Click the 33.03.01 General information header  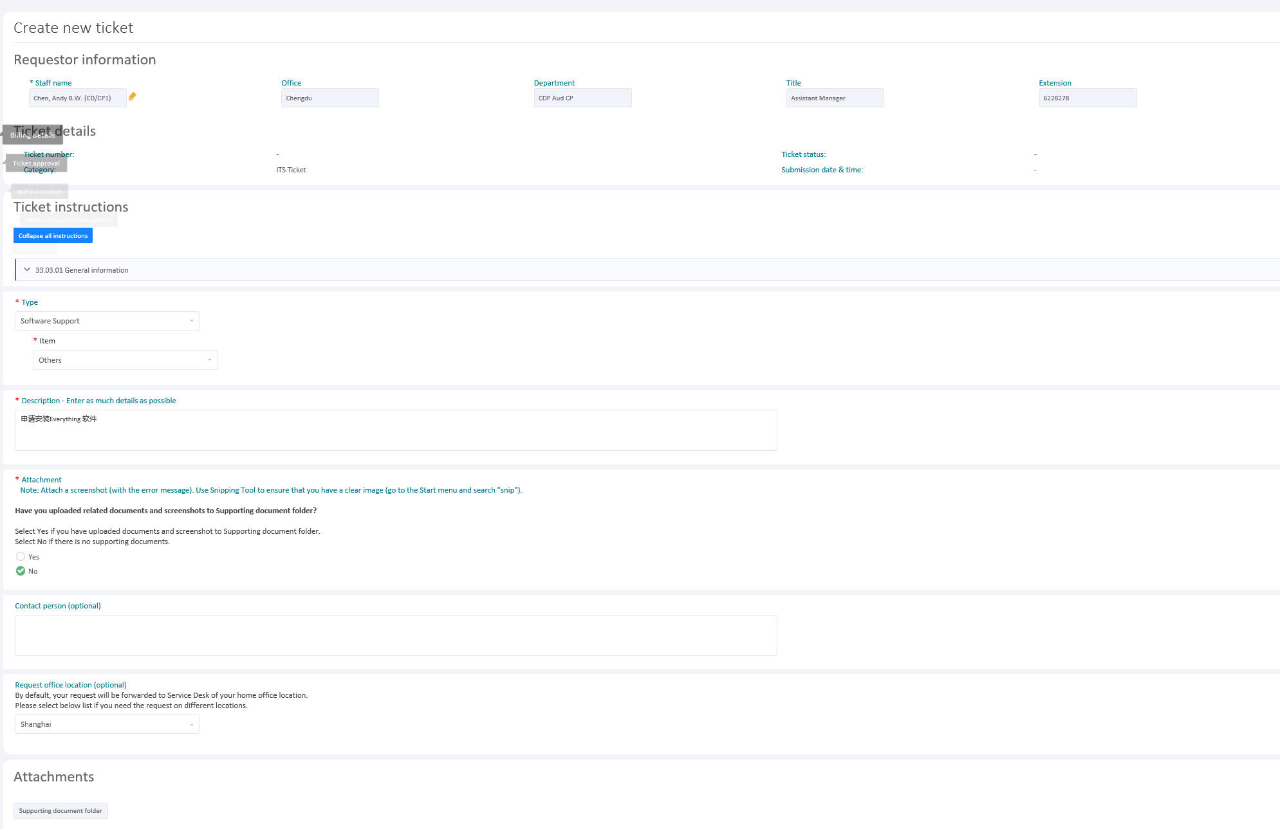[82, 270]
